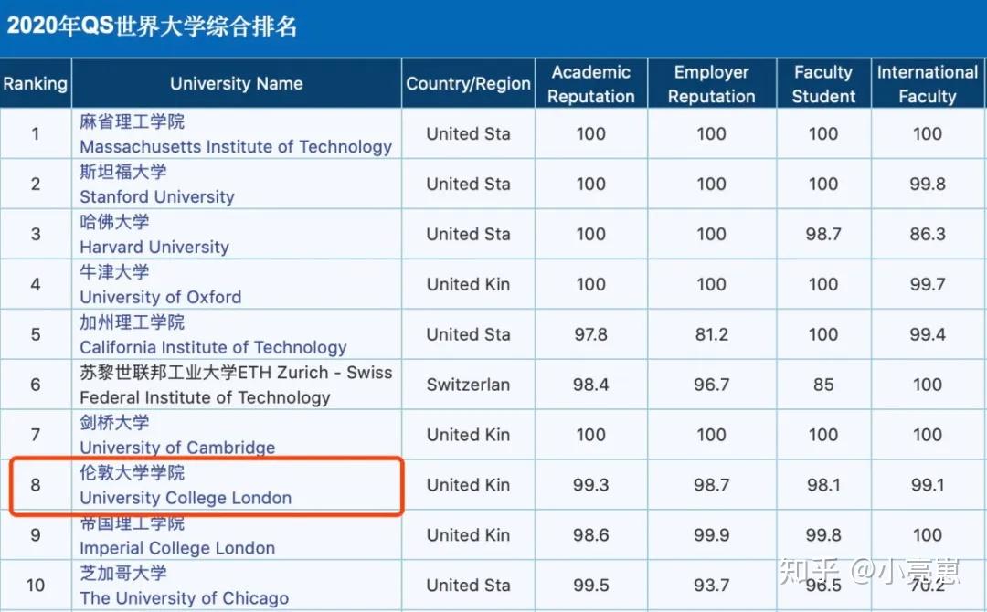Click ranking number 8 cell
Image resolution: width=987 pixels, height=612 pixels.
pos(36,485)
